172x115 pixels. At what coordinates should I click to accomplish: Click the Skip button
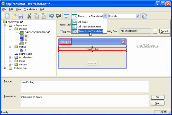[x=158, y=103]
